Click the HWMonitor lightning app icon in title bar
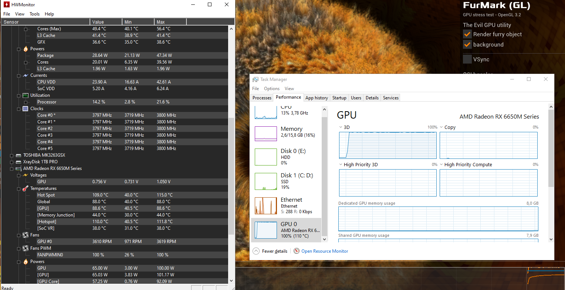565x290 pixels. point(6,4)
